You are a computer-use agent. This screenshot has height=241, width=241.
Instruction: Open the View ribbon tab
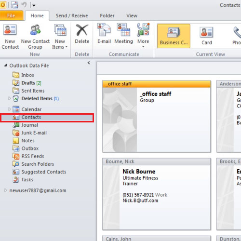(132, 16)
